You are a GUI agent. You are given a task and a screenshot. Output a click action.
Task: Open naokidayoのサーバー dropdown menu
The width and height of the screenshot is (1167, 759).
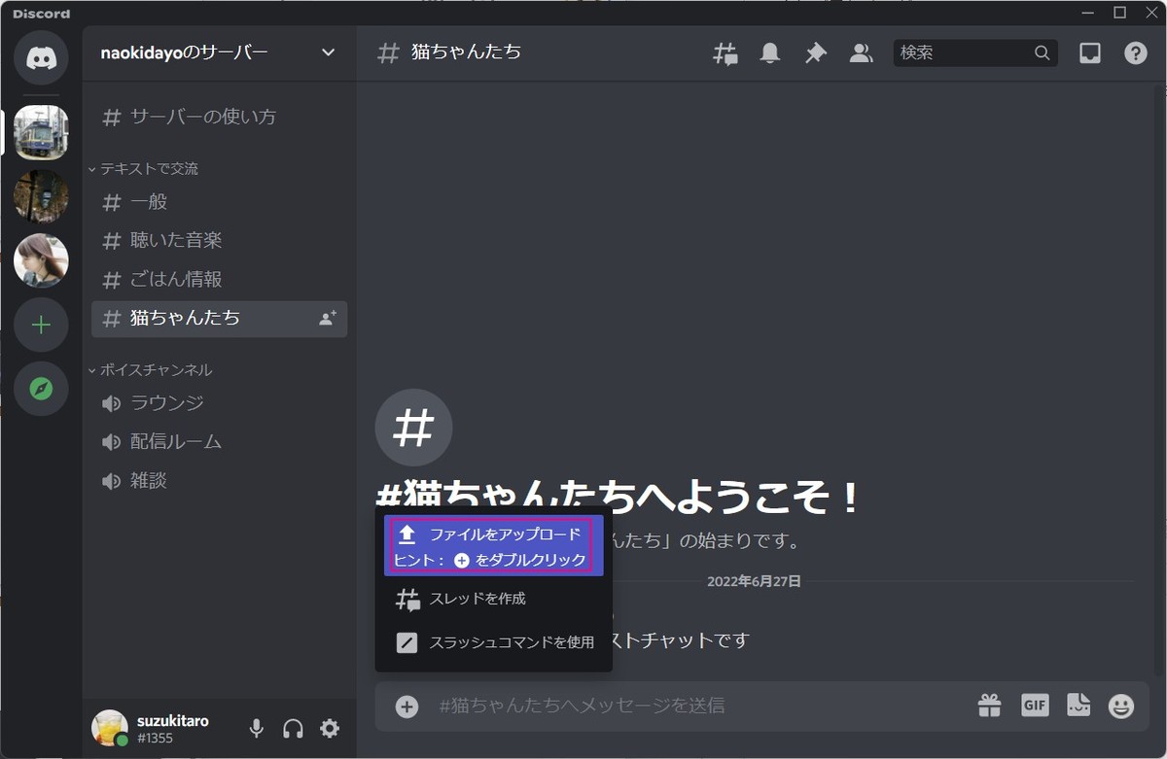pos(220,52)
